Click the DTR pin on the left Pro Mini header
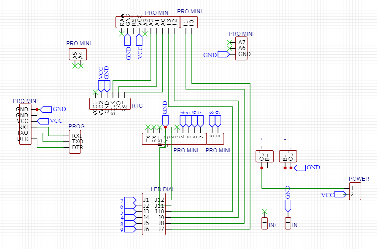 click(23, 139)
